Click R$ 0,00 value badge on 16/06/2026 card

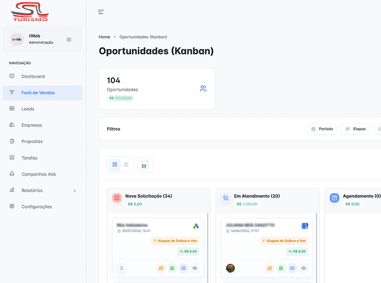point(297,251)
